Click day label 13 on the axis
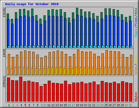Screen dimensions: 139x108 57,105
